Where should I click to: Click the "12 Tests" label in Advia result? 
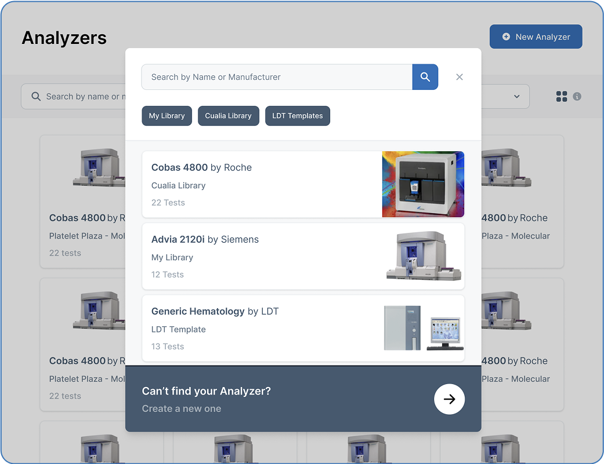[x=168, y=275]
